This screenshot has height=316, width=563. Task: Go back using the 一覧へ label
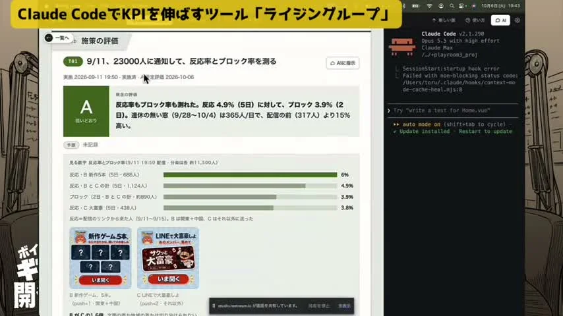click(62, 38)
